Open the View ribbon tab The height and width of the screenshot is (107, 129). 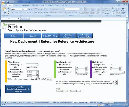click(x=57, y=5)
